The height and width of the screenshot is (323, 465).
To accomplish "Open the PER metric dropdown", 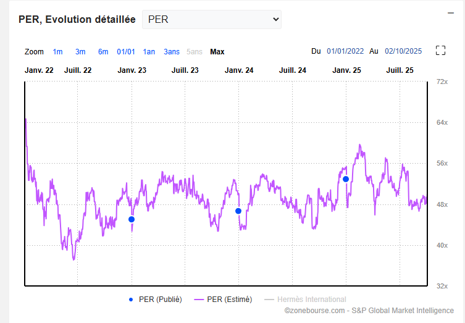I will coord(211,19).
